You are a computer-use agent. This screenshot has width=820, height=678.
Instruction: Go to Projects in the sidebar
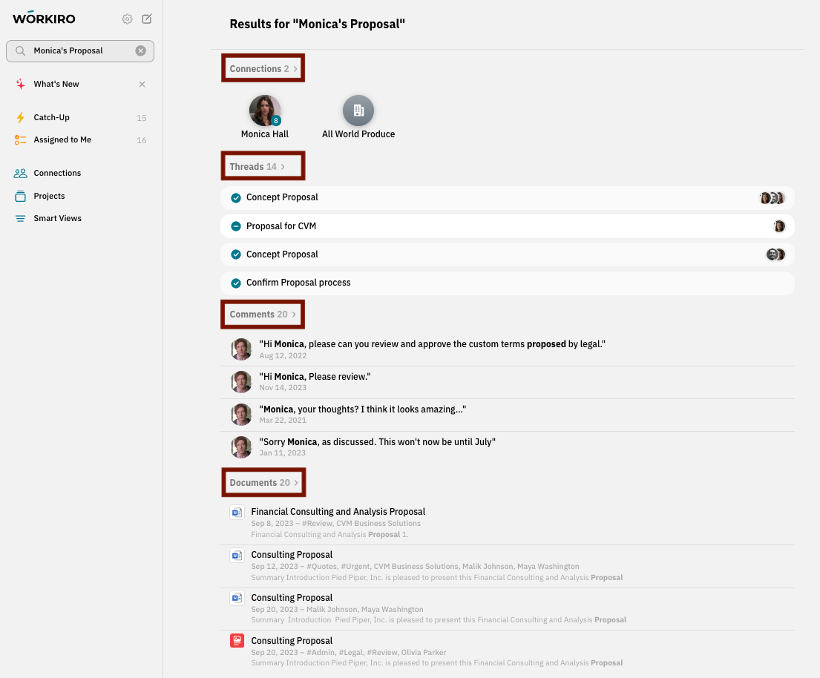click(49, 197)
